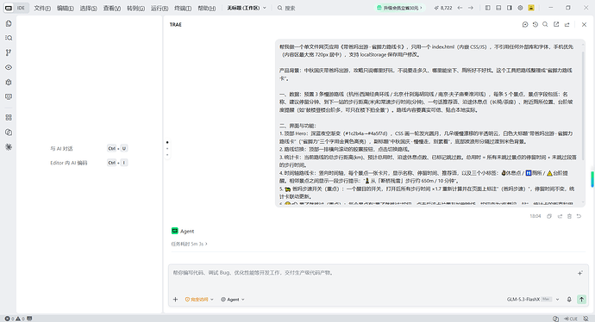Copy the user message sent at 18:04
This screenshot has height=322, width=595.
(x=549, y=216)
